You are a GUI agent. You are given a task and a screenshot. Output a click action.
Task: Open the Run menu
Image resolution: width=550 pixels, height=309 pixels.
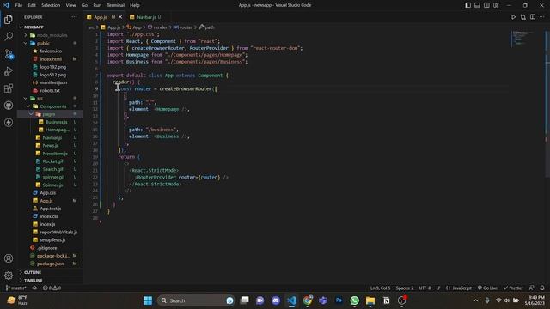tap(97, 5)
